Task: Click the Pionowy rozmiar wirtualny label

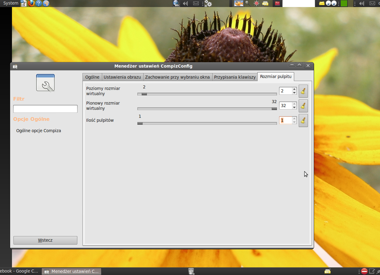Action: coord(103,106)
